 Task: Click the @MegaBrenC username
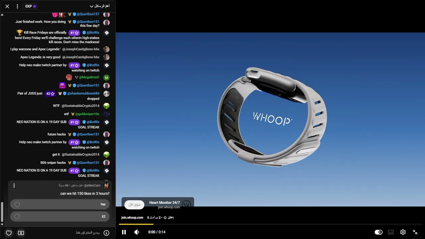[x=89, y=77]
